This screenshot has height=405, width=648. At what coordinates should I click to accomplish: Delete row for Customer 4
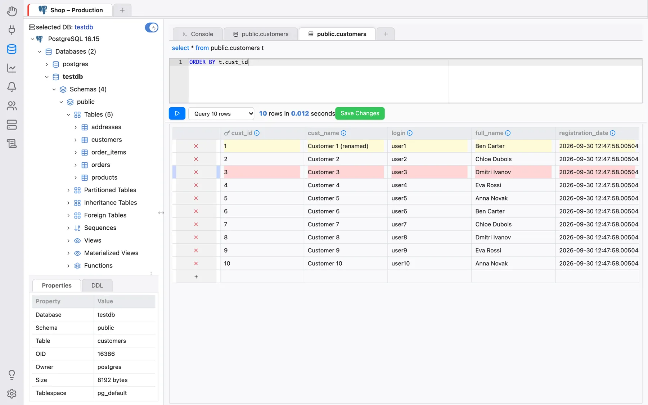click(196, 185)
